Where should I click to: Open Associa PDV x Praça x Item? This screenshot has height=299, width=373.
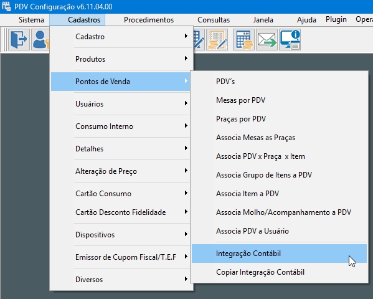pos(279,156)
